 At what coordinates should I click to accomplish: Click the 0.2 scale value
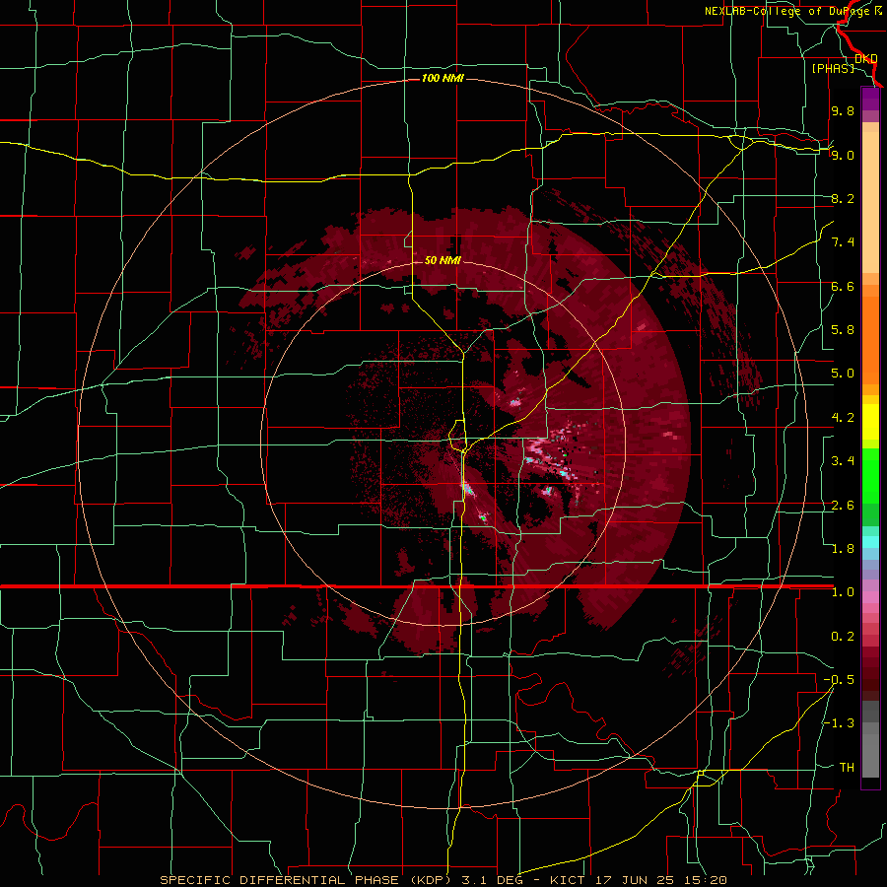pyautogui.click(x=843, y=637)
